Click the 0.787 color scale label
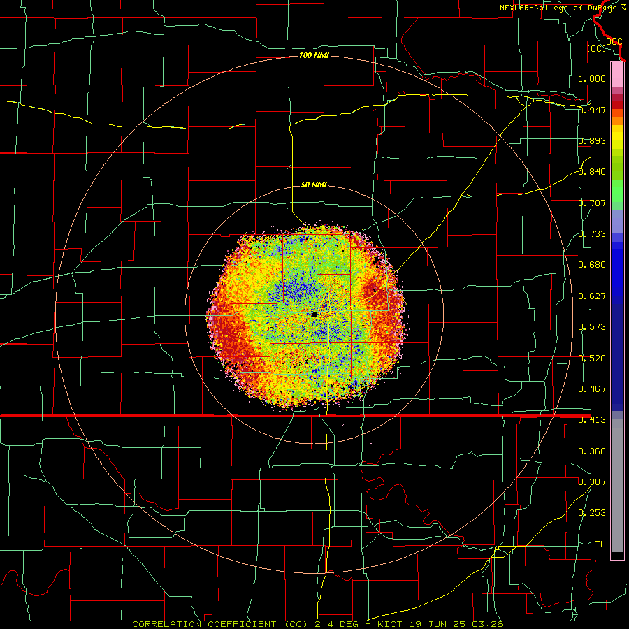Image resolution: width=629 pixels, height=629 pixels. [x=592, y=203]
